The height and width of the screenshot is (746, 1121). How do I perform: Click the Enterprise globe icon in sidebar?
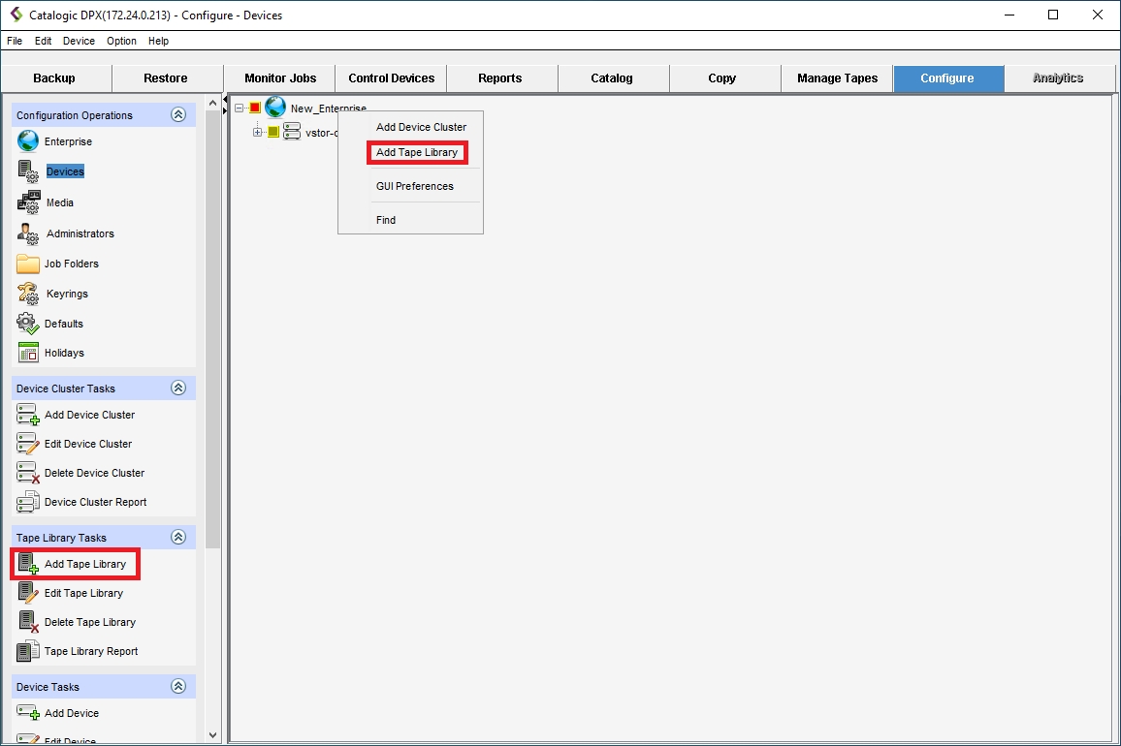(28, 141)
